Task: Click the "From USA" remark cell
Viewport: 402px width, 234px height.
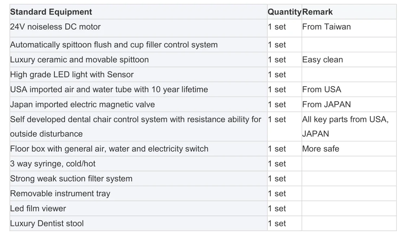Action: point(322,90)
